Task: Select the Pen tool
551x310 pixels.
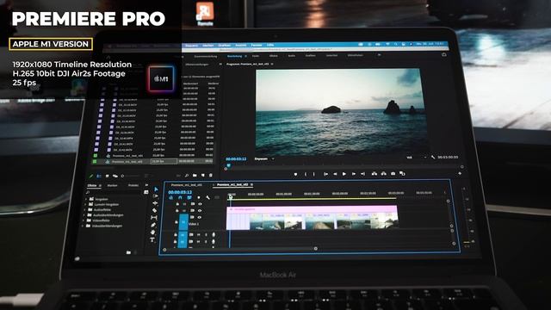Action: pos(153,225)
